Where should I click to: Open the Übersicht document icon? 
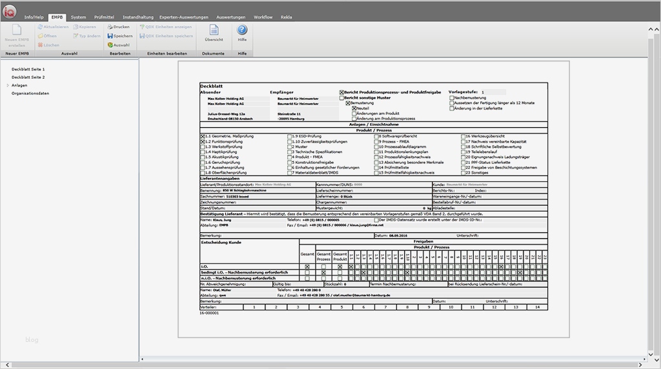click(x=214, y=30)
